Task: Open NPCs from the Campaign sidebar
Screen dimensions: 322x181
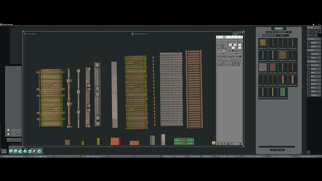Action: [x=313, y=76]
